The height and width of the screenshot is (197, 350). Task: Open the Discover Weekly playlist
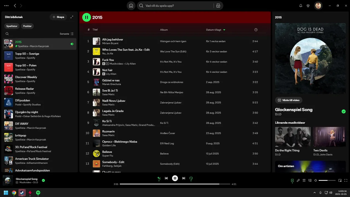click(40, 79)
